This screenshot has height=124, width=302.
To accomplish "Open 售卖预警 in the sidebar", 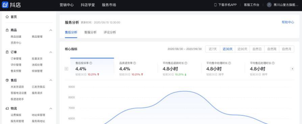I will click(x=16, y=71).
